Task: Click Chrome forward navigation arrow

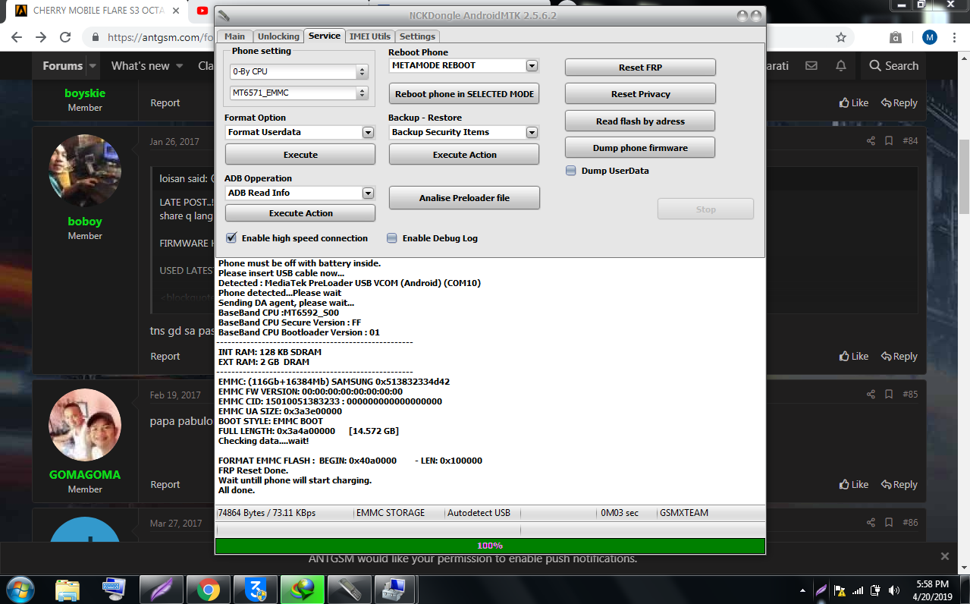Action: 41,37
